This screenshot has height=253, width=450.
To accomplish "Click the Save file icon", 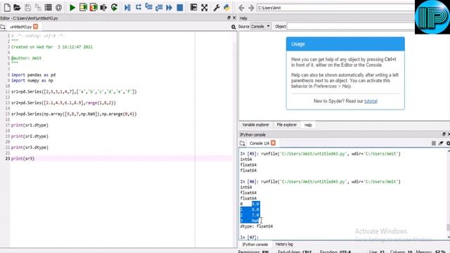I will 27,8.
